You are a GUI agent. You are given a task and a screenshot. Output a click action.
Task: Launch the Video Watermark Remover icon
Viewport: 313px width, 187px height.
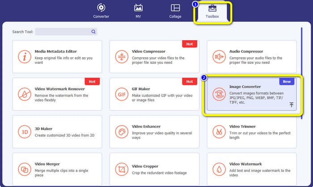[x=25, y=94]
